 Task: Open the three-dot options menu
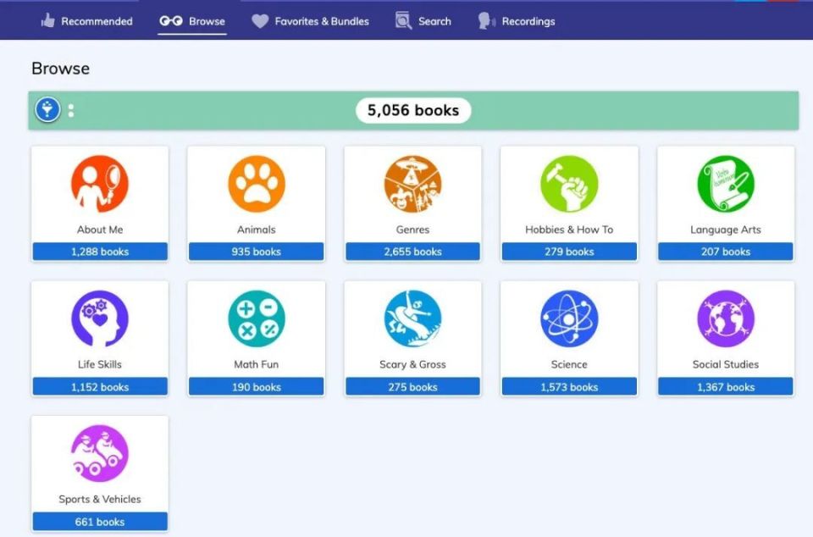[x=71, y=110]
